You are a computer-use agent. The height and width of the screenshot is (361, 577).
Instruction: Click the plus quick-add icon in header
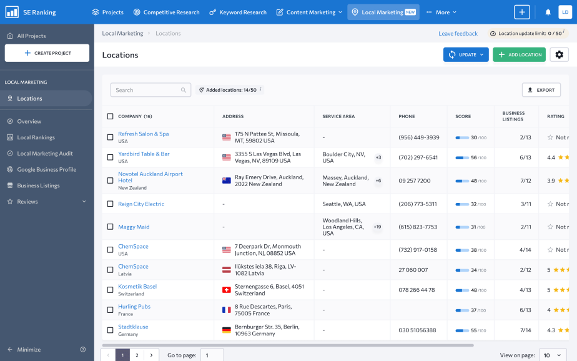click(522, 12)
